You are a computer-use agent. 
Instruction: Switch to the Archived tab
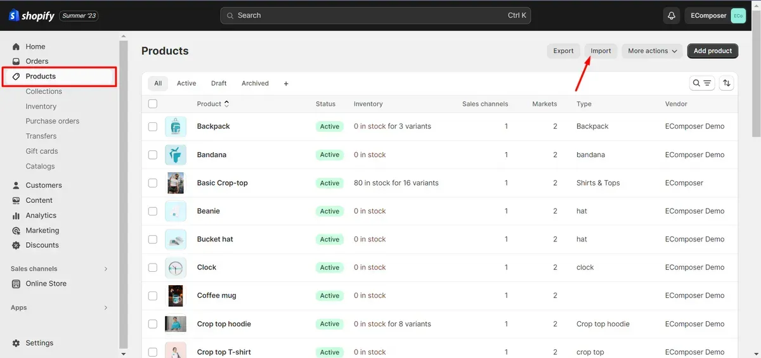click(255, 84)
